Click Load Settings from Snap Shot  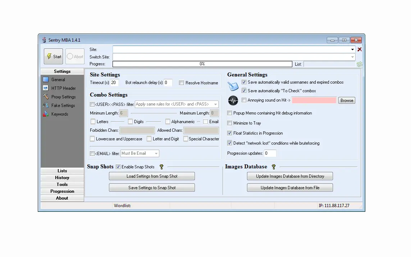(x=152, y=176)
